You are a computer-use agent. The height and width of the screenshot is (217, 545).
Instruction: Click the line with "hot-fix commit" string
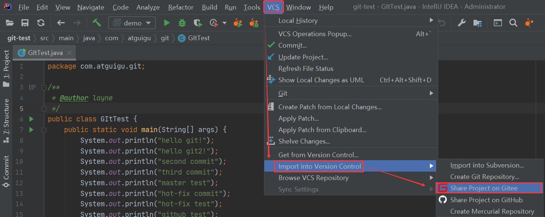point(155,194)
